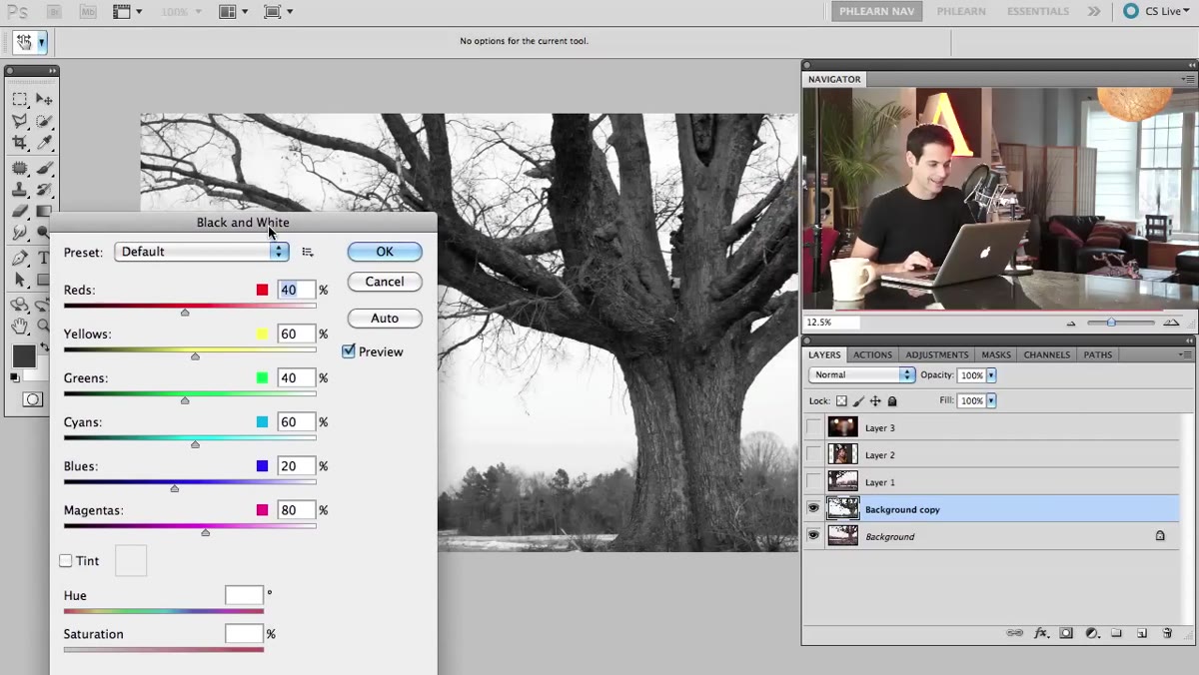
Task: Open the Black and White preset options menu
Action: pyautogui.click(x=308, y=252)
